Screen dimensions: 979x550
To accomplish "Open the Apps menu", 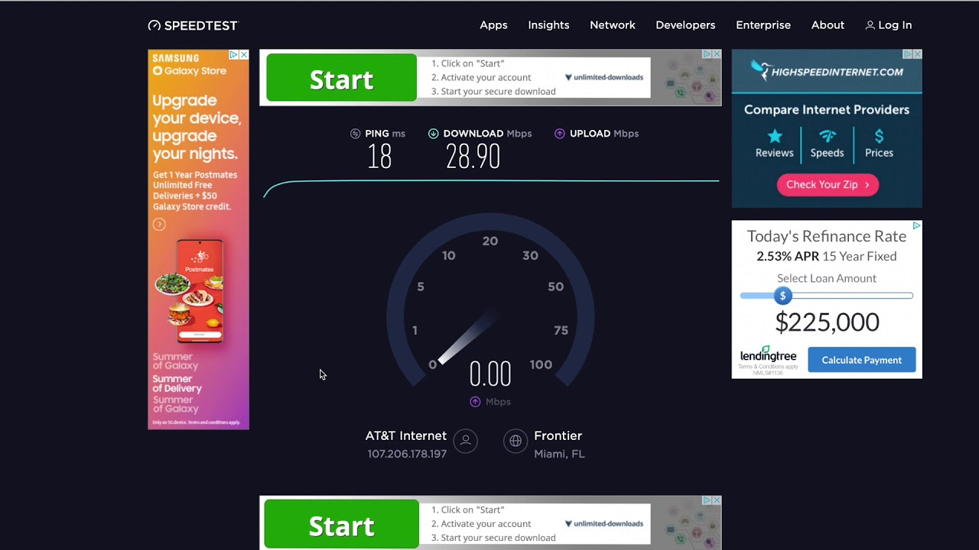I will click(x=493, y=25).
